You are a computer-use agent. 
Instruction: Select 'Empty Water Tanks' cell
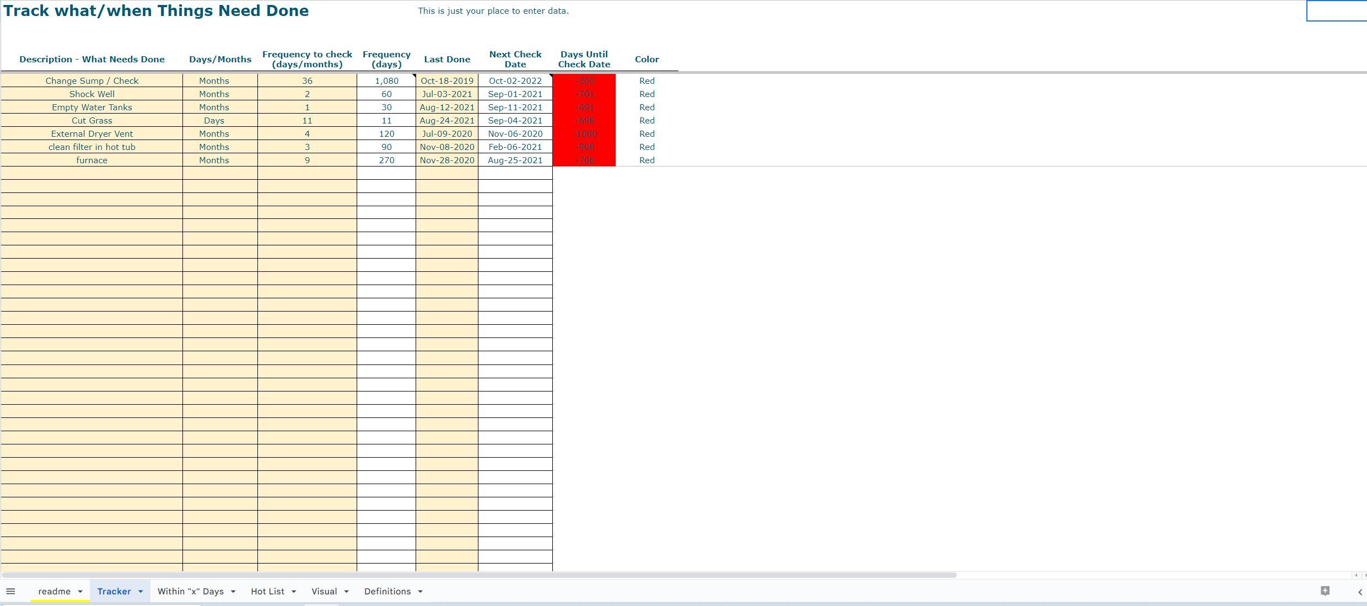pyautogui.click(x=92, y=107)
